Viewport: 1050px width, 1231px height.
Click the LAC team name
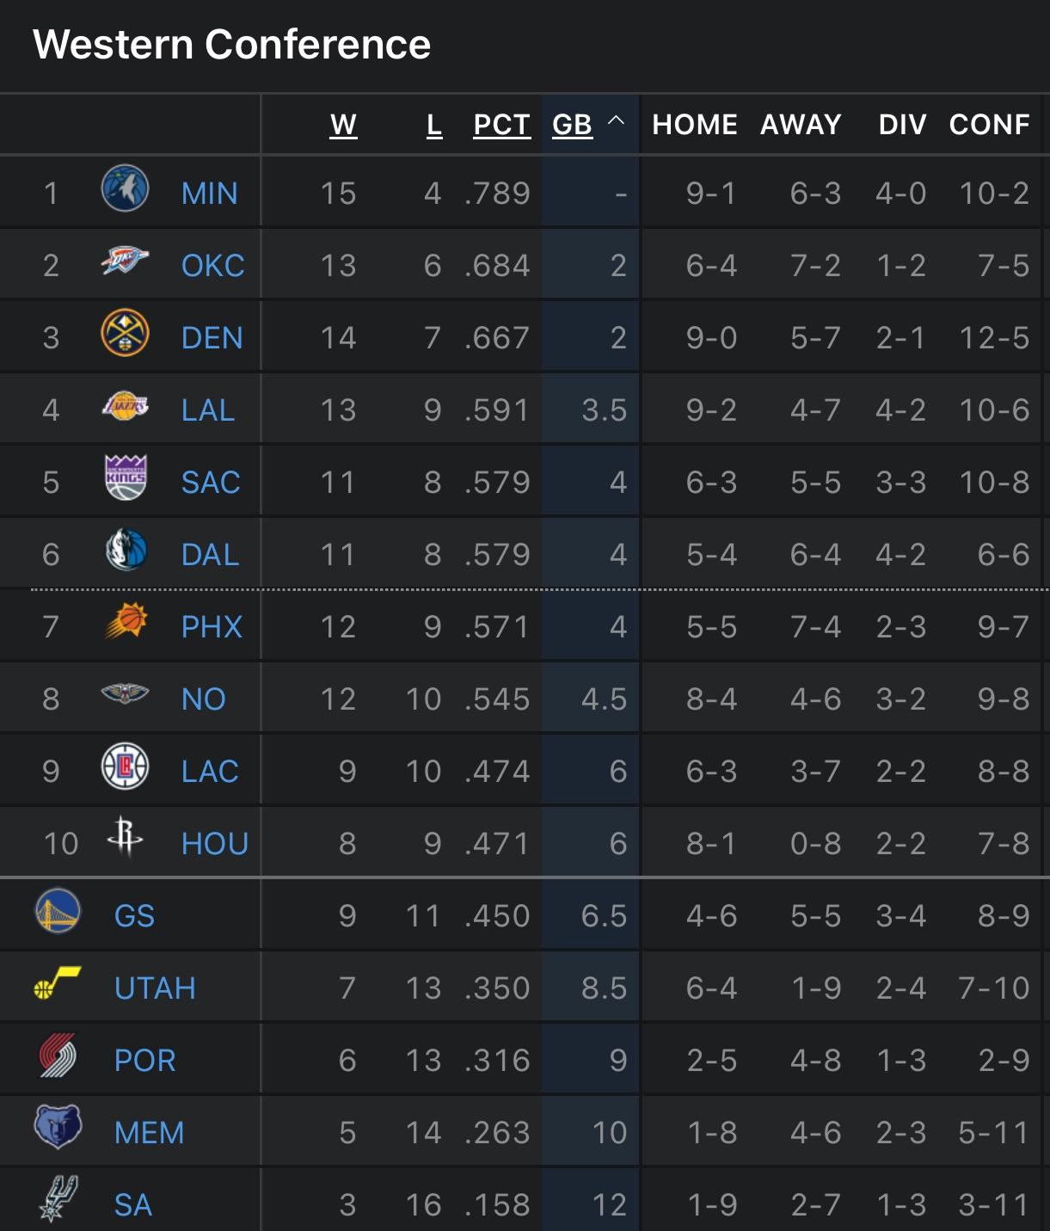(210, 772)
